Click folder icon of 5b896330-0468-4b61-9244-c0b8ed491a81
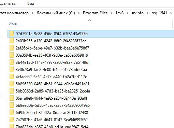This screenshot has height=128, width=174. pyautogui.click(x=12, y=84)
